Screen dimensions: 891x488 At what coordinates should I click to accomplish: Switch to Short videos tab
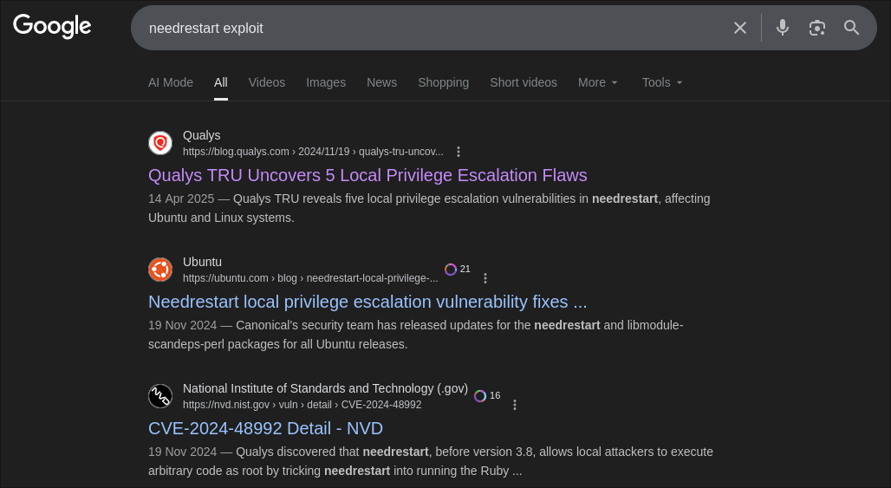click(524, 82)
